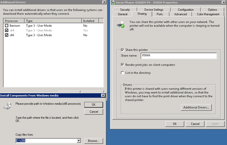Toggle the x64 processor checkbox
The width and height of the screenshot is (227, 145).
coord(7,30)
